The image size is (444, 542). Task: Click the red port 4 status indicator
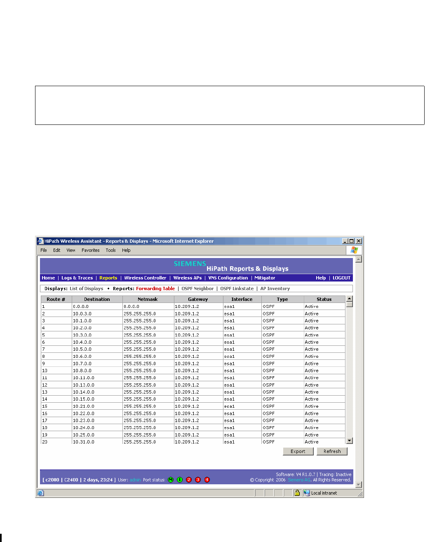pos(207,480)
